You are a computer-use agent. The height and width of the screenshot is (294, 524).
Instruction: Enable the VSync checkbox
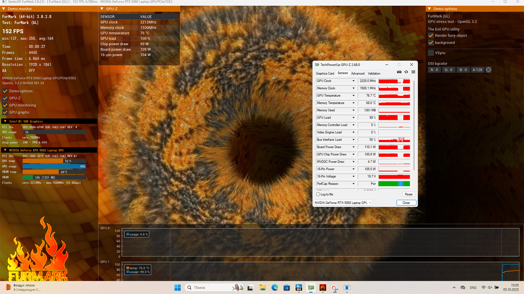431,53
